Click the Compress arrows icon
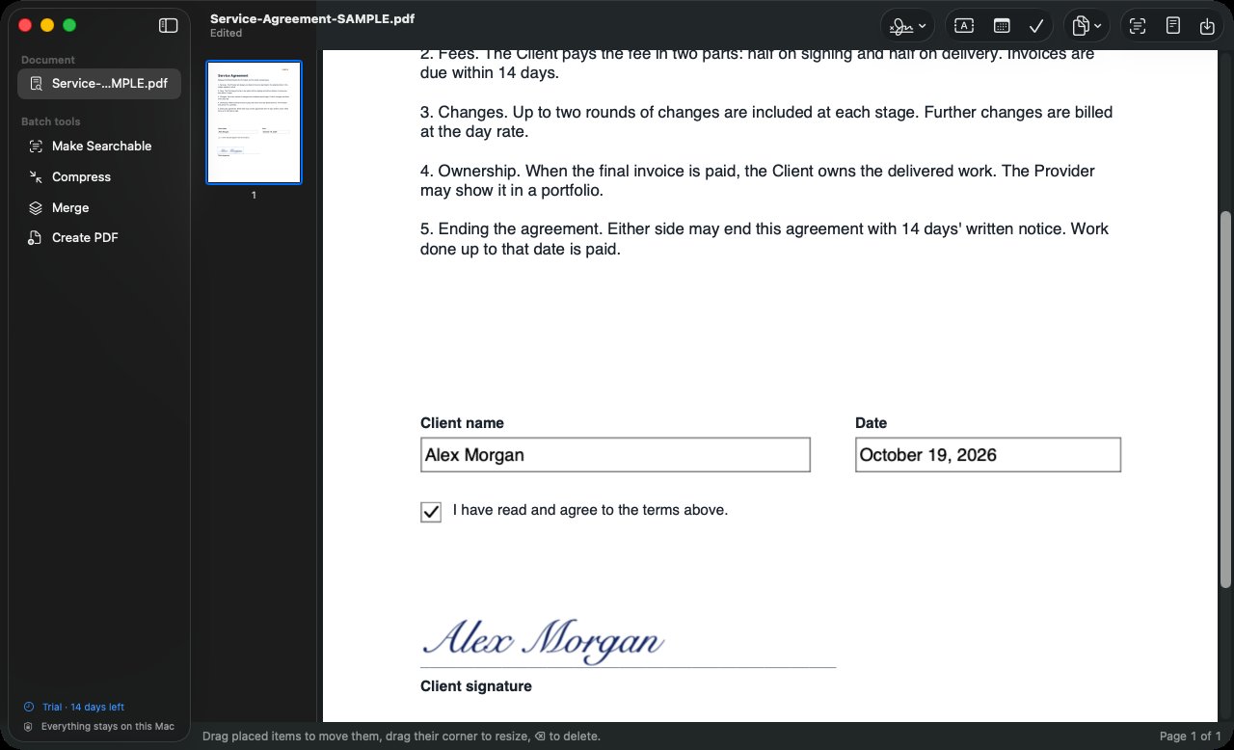1234x750 pixels. 36,177
